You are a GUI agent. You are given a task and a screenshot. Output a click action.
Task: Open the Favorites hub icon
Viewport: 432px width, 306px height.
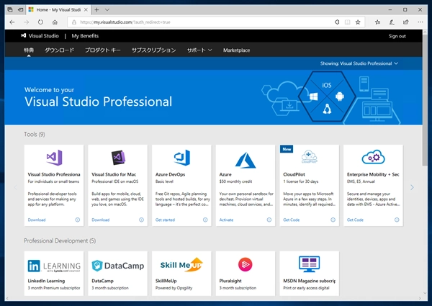point(377,22)
